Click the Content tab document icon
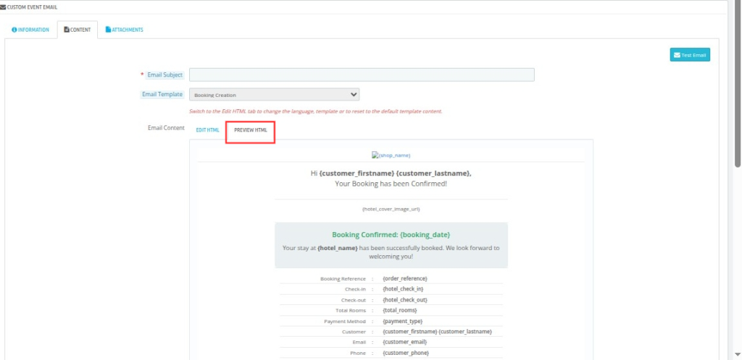 [67, 30]
